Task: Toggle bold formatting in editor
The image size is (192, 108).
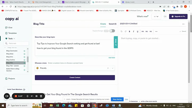Action: [129, 32]
